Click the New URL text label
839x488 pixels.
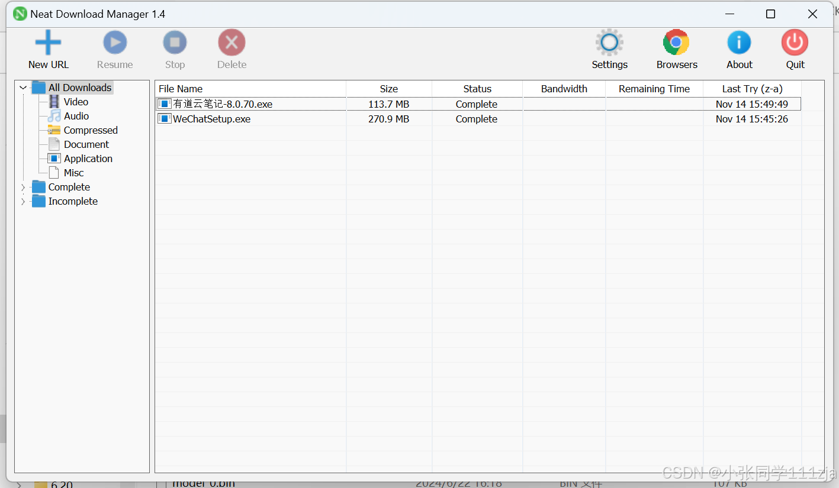point(49,64)
